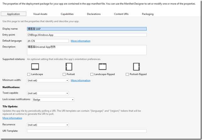202x140 pixels.
Task: Open More information link beside Minimum width
Action: [80, 81]
